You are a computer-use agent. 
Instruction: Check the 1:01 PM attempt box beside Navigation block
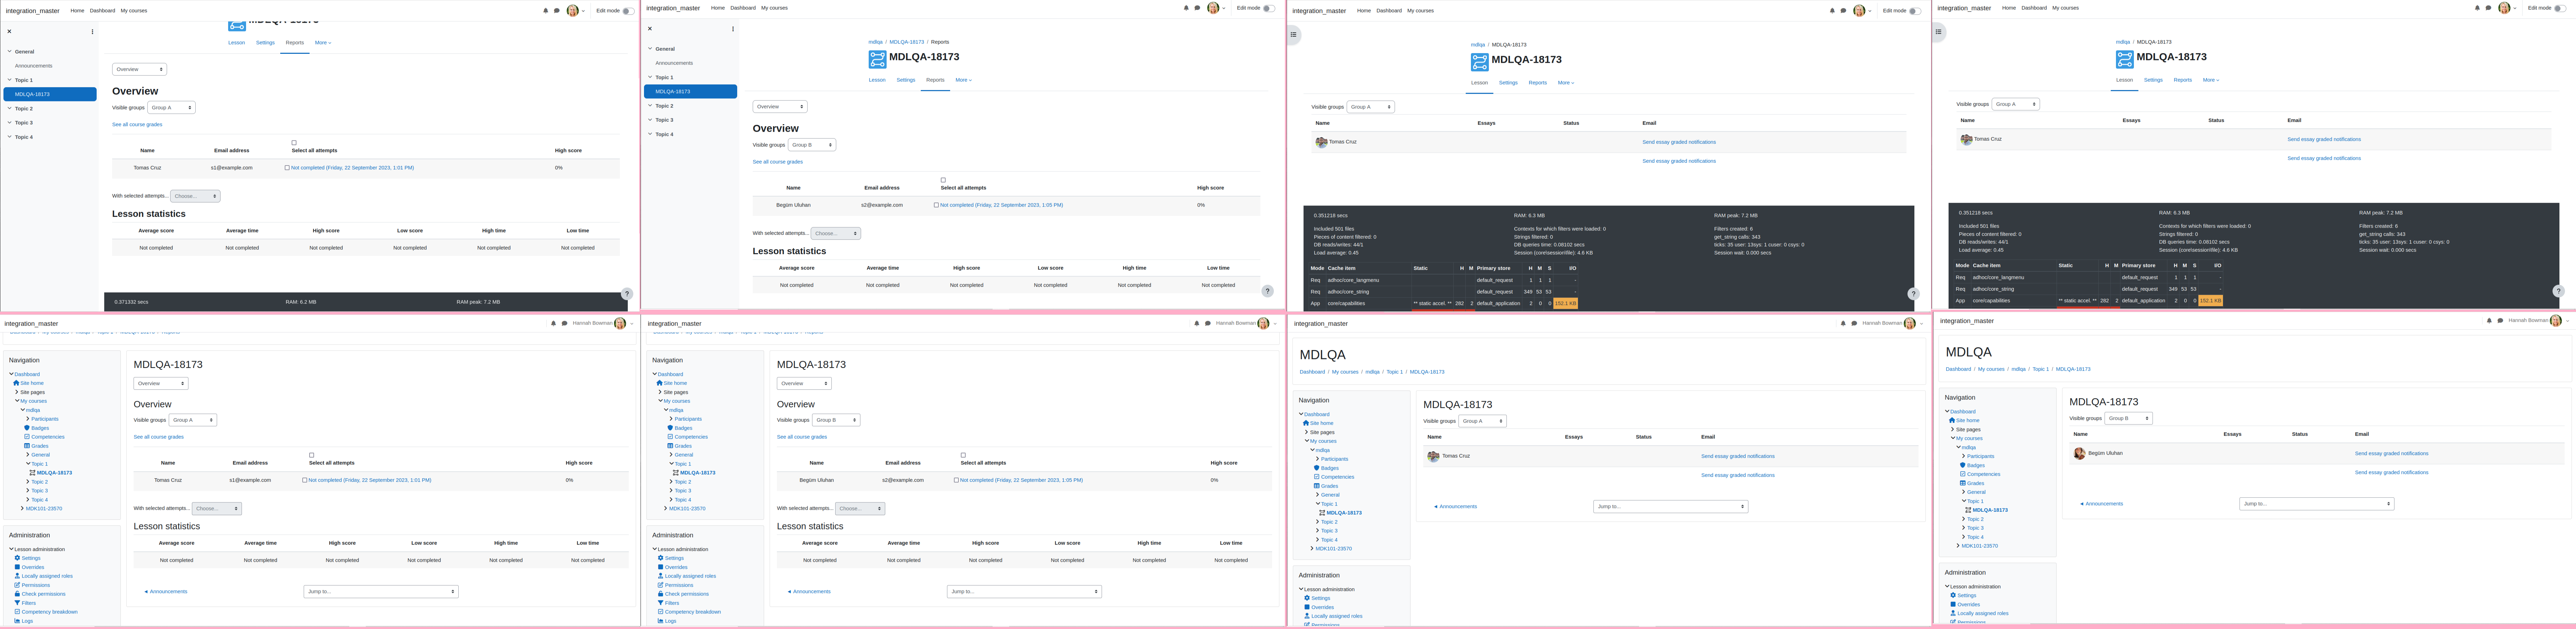click(305, 480)
